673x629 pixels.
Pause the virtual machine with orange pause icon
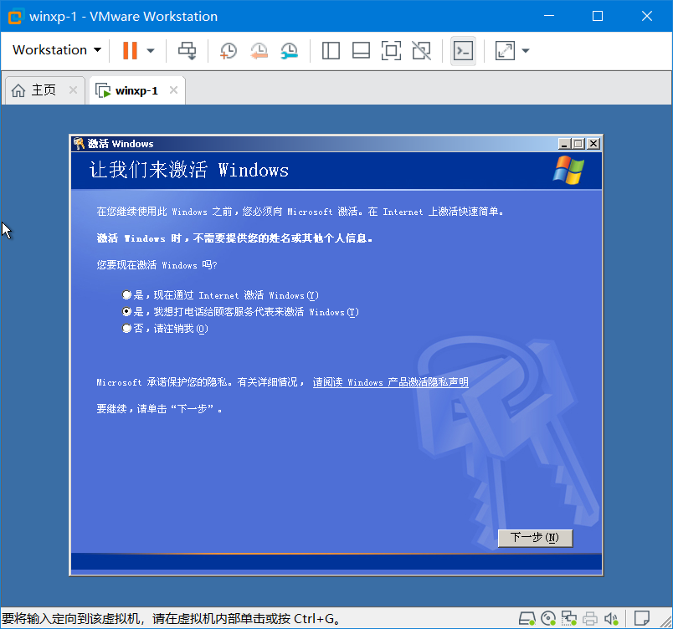click(x=130, y=50)
